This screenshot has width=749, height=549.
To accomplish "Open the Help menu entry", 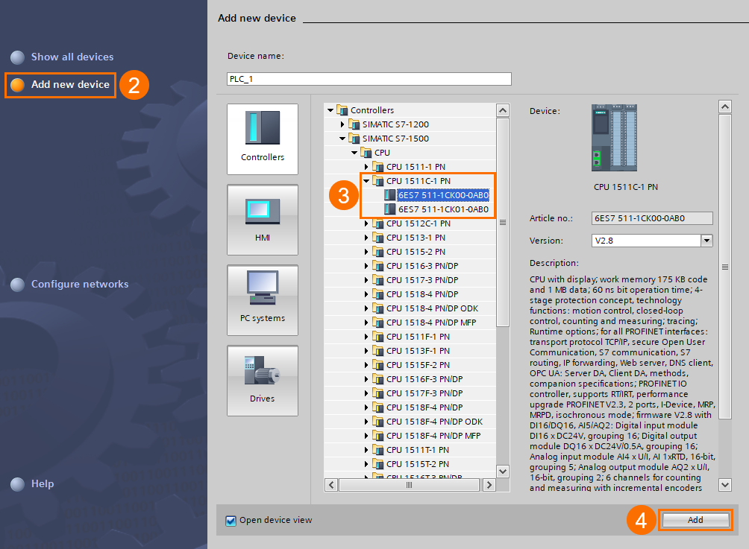I will click(43, 483).
